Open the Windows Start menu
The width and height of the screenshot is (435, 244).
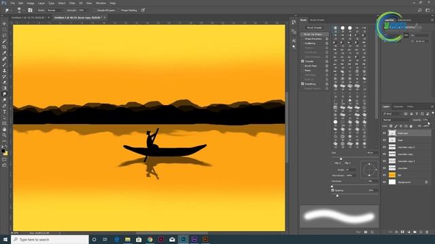point(5,239)
